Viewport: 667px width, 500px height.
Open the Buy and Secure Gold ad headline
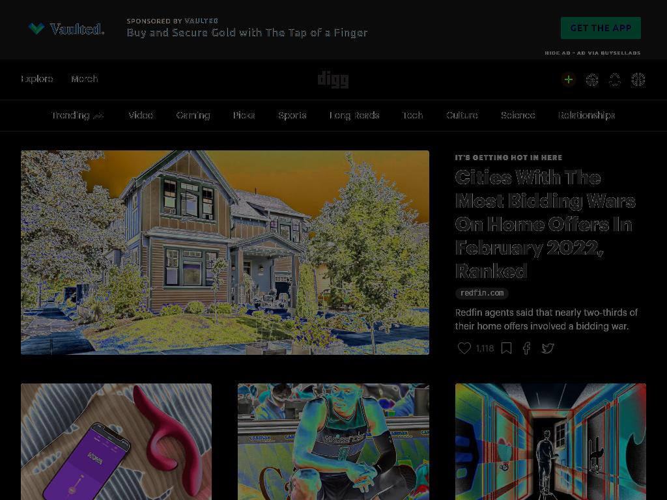pyautogui.click(x=247, y=33)
